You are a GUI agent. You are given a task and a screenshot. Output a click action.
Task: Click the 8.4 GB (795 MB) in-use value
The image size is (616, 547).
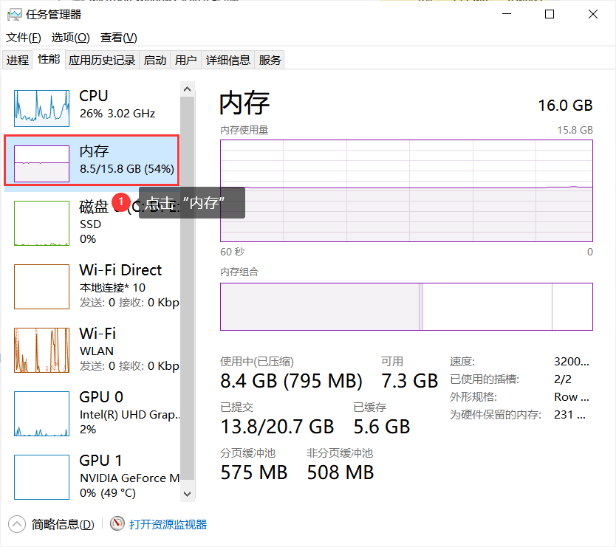click(x=291, y=381)
